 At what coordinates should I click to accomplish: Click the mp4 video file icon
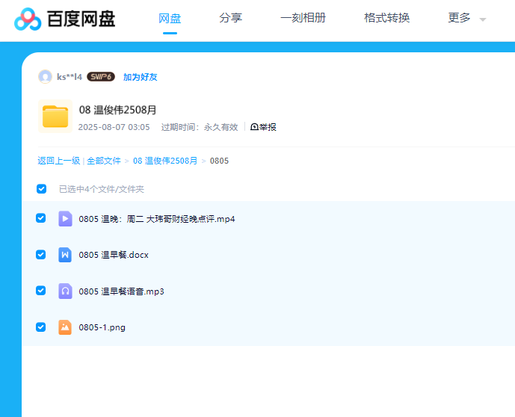click(x=65, y=219)
